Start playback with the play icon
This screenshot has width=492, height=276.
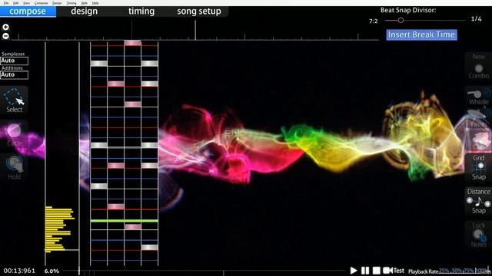(x=354, y=271)
